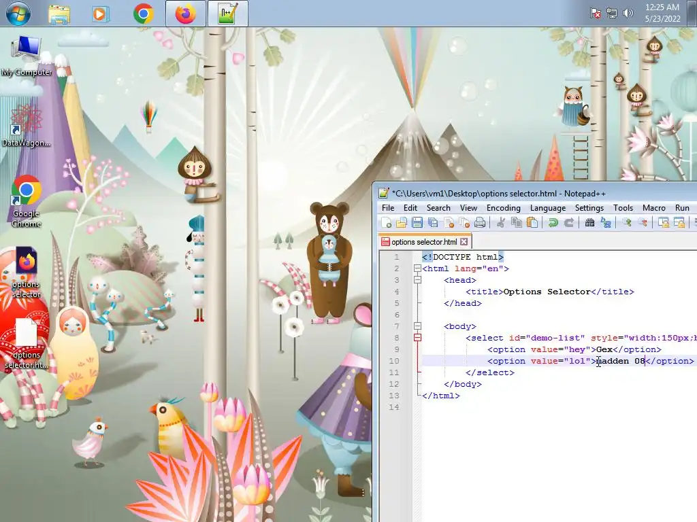
Task: Click the Redo arrow icon
Action: point(569,222)
